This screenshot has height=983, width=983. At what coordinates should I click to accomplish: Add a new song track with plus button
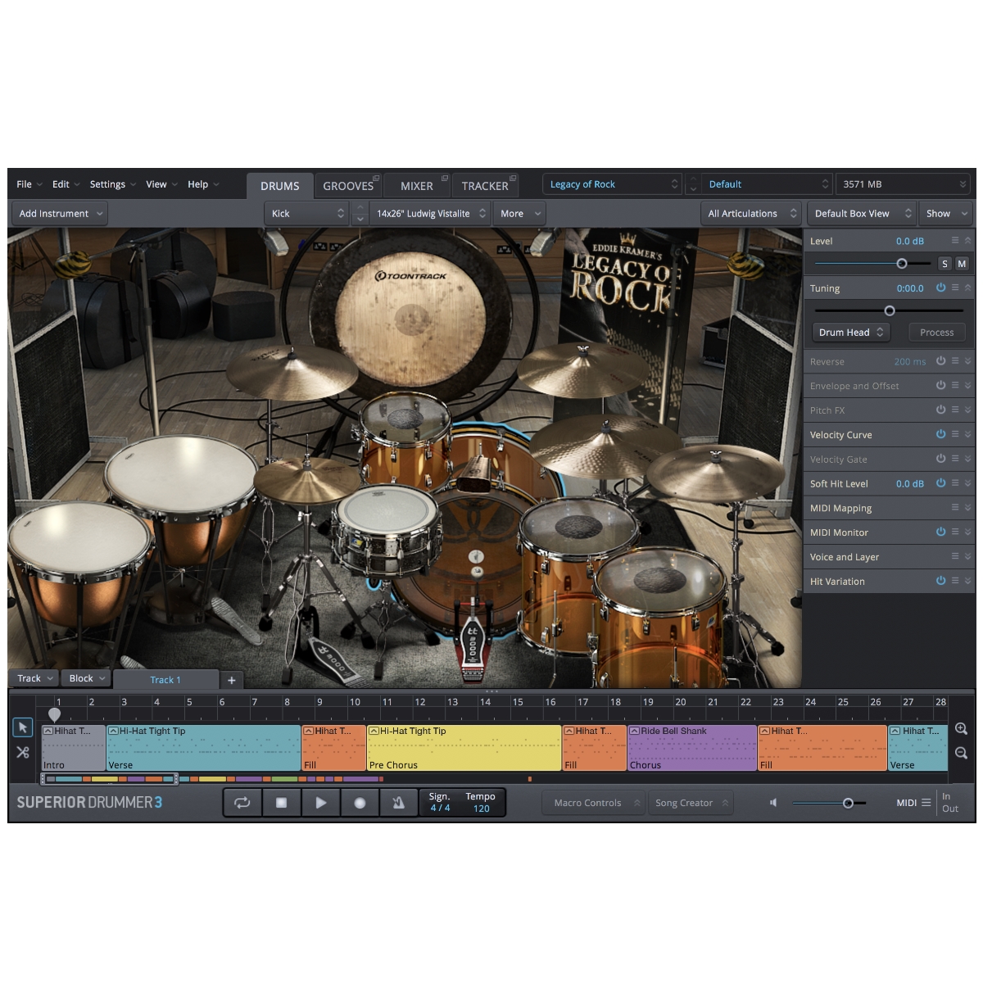click(x=232, y=680)
